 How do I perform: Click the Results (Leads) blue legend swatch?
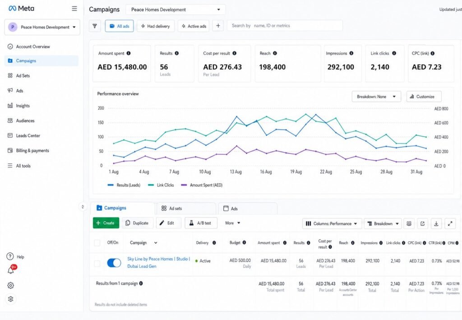pos(111,185)
